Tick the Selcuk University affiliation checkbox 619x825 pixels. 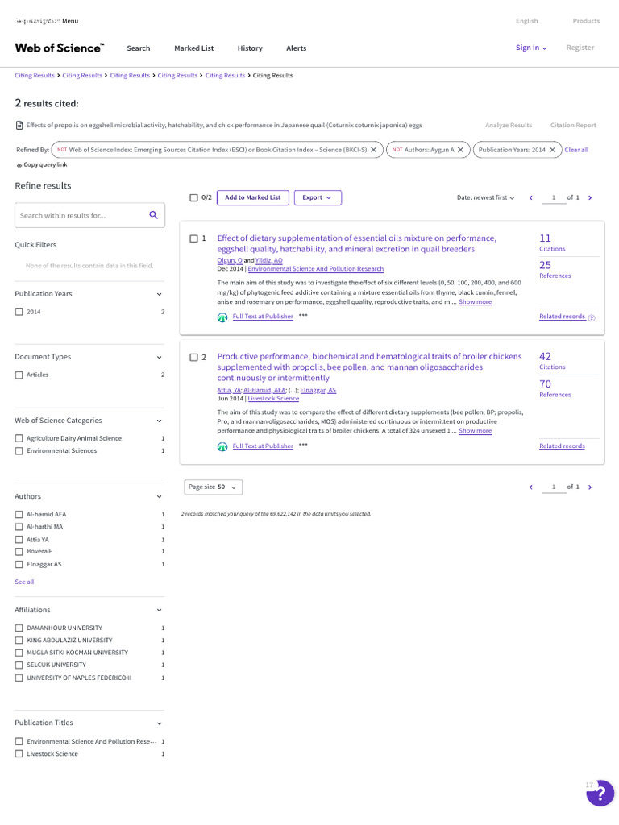19,665
